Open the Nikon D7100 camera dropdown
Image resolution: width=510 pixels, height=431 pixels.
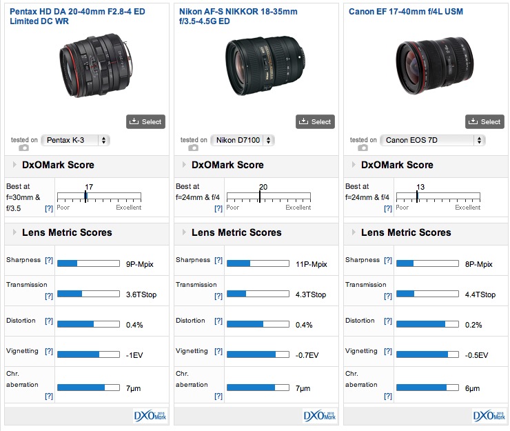click(x=243, y=140)
